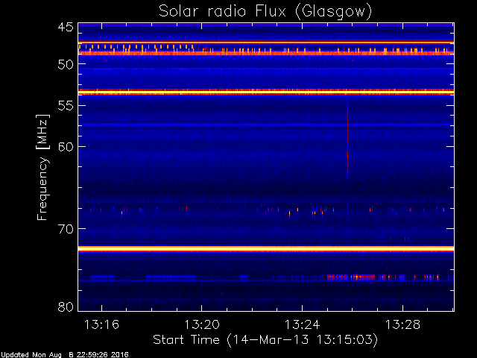Click the 55 frequency tick label
The width and height of the screenshot is (477, 358).
[x=66, y=106]
